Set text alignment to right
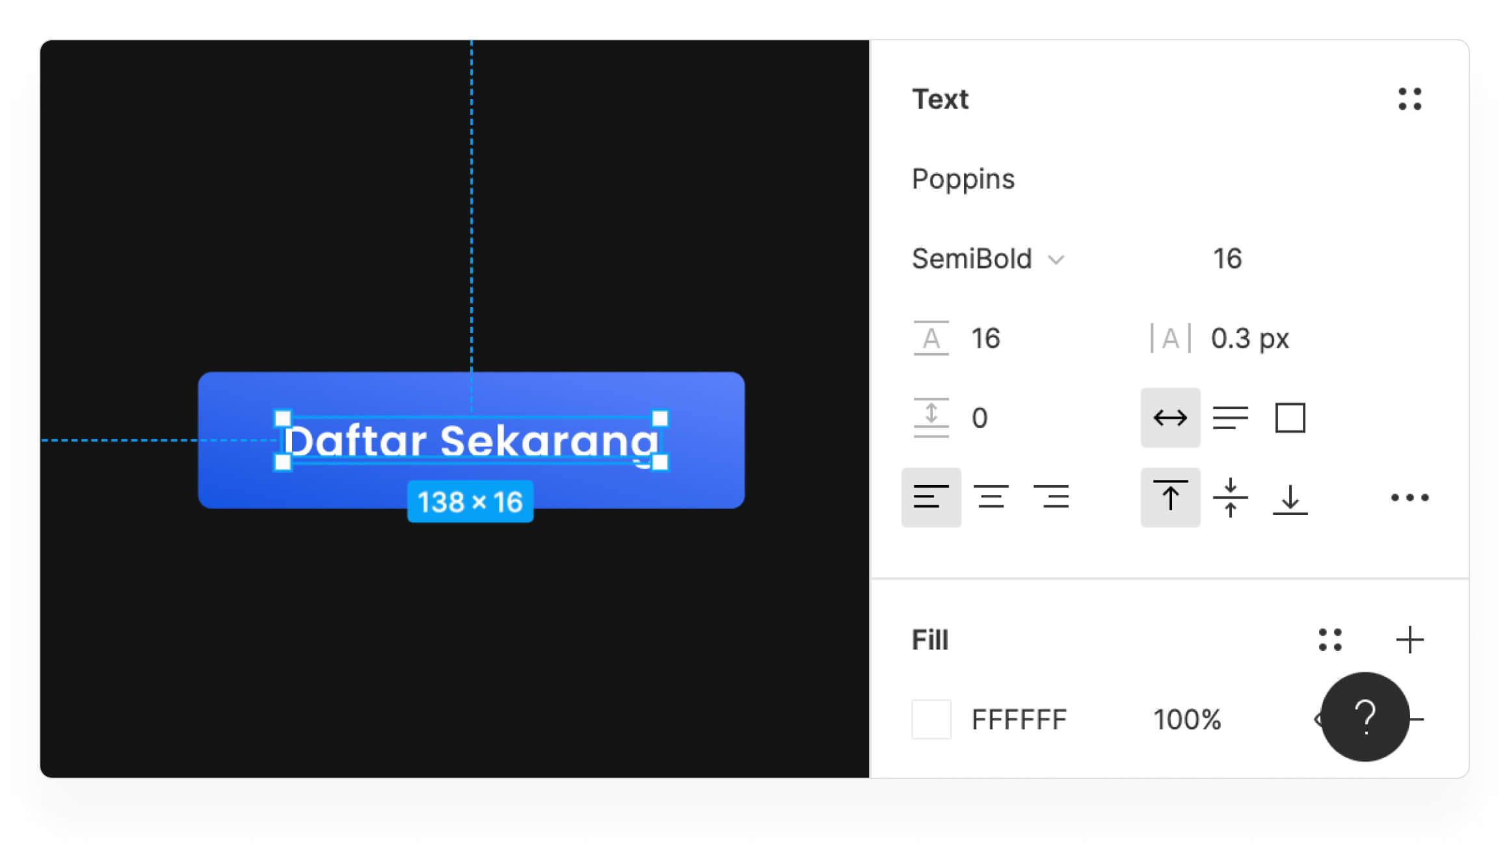The width and height of the screenshot is (1509, 844). pyautogui.click(x=1050, y=497)
